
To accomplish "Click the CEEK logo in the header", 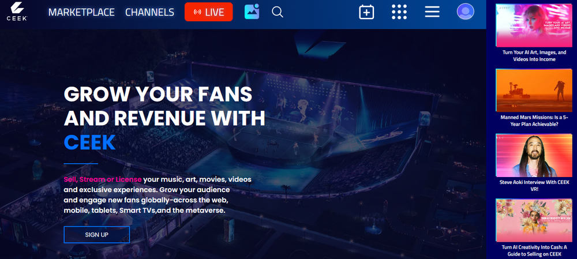I will pyautogui.click(x=17, y=12).
